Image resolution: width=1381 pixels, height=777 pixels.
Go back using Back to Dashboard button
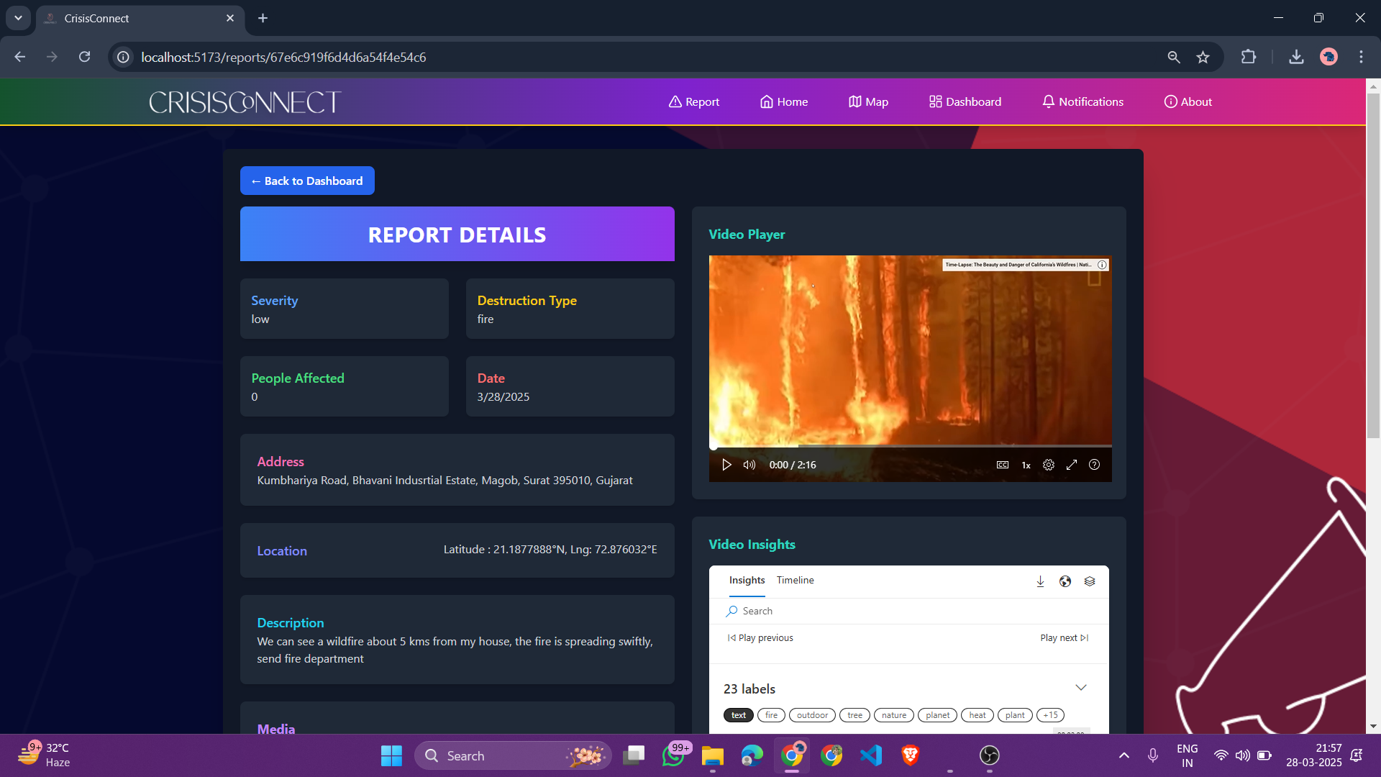(307, 181)
